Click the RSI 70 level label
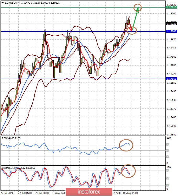The height and width of the screenshot is (196, 178). tap(168, 145)
